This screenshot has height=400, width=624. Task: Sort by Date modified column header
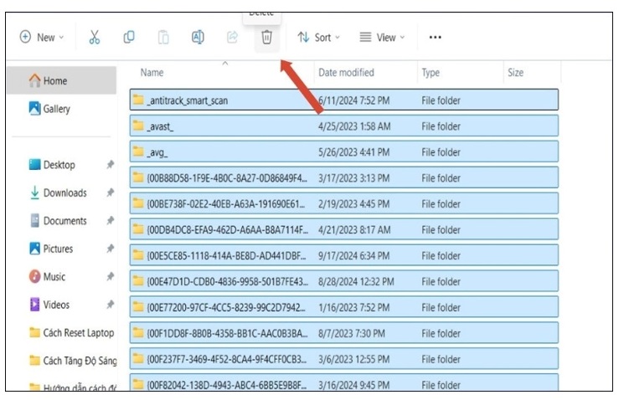[346, 73]
